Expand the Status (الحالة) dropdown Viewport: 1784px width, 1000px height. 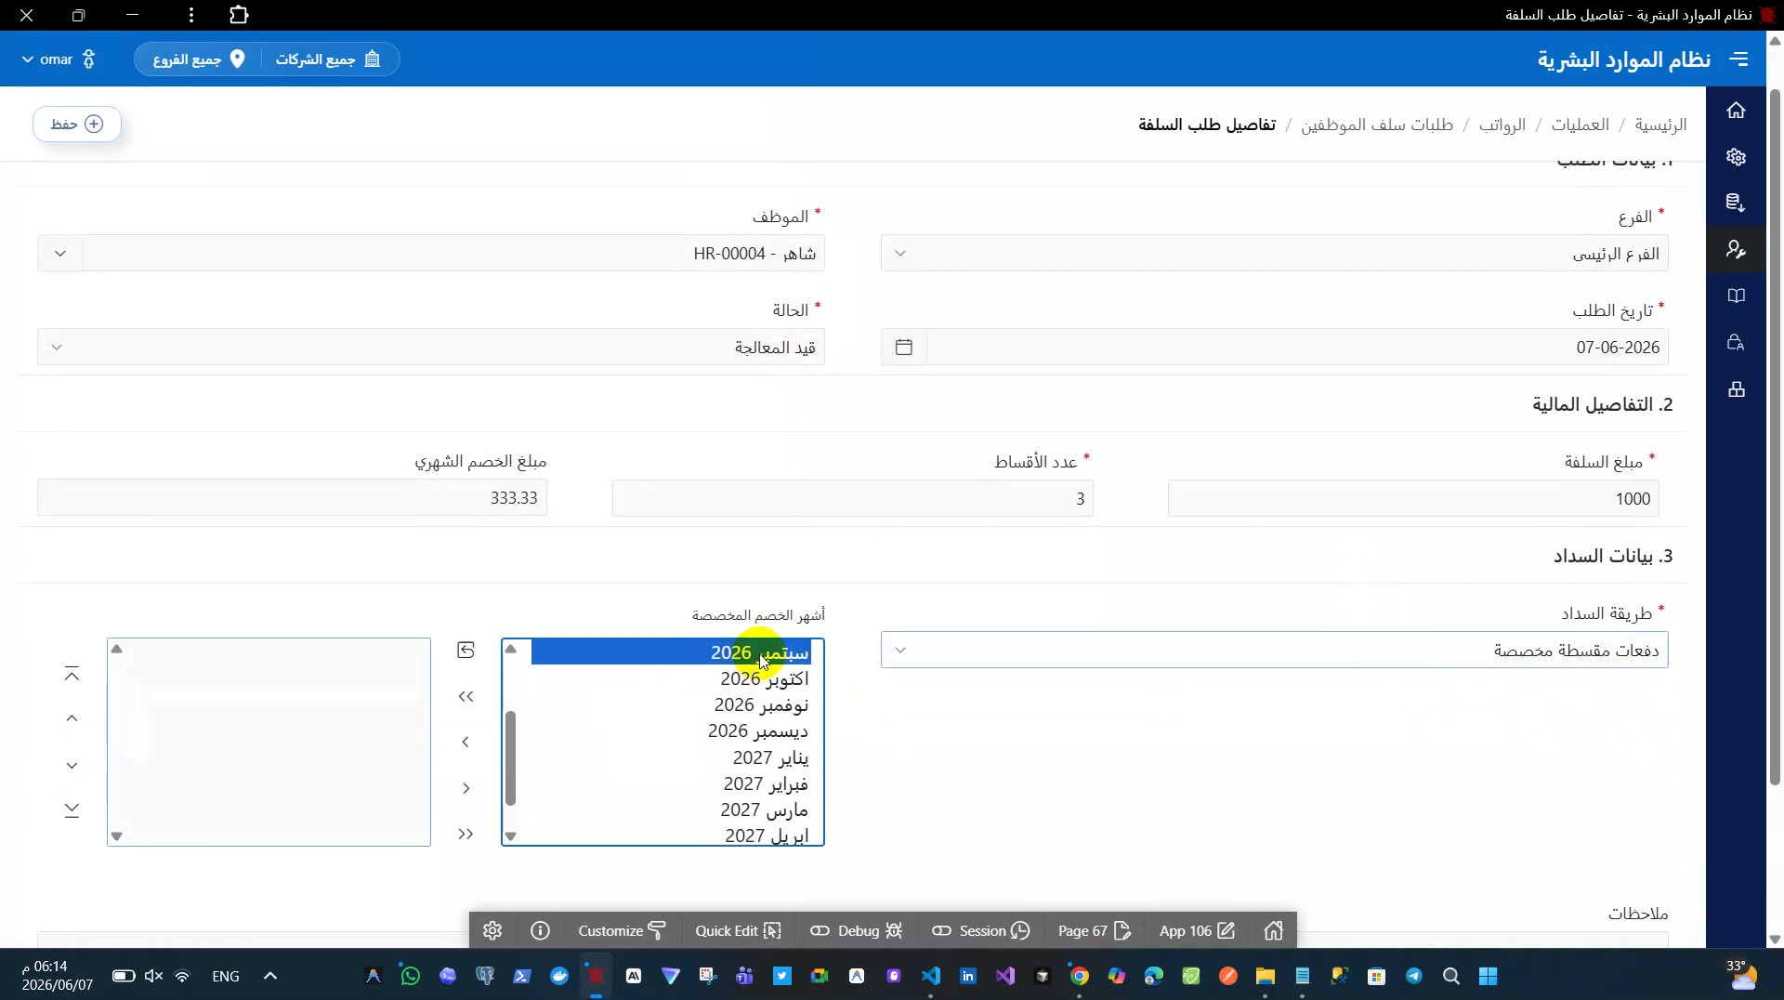pyautogui.click(x=431, y=348)
